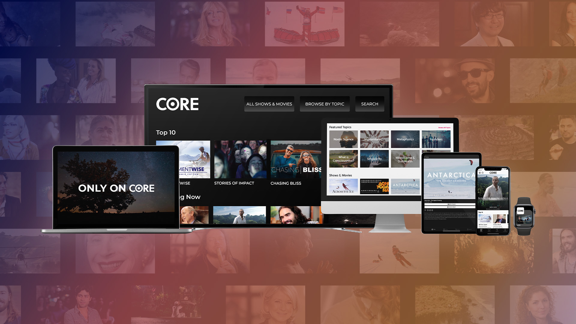Open ALL SHOWS & MOVIES on TV

tap(269, 104)
